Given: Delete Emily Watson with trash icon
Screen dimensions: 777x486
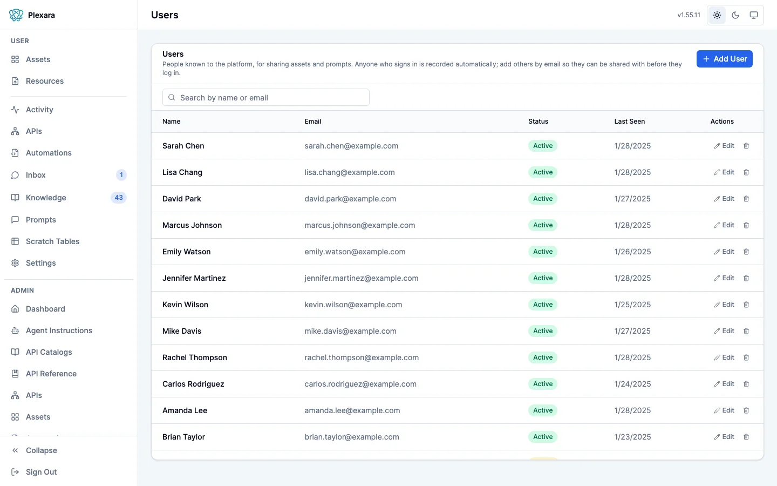Looking at the screenshot, I should tap(746, 252).
